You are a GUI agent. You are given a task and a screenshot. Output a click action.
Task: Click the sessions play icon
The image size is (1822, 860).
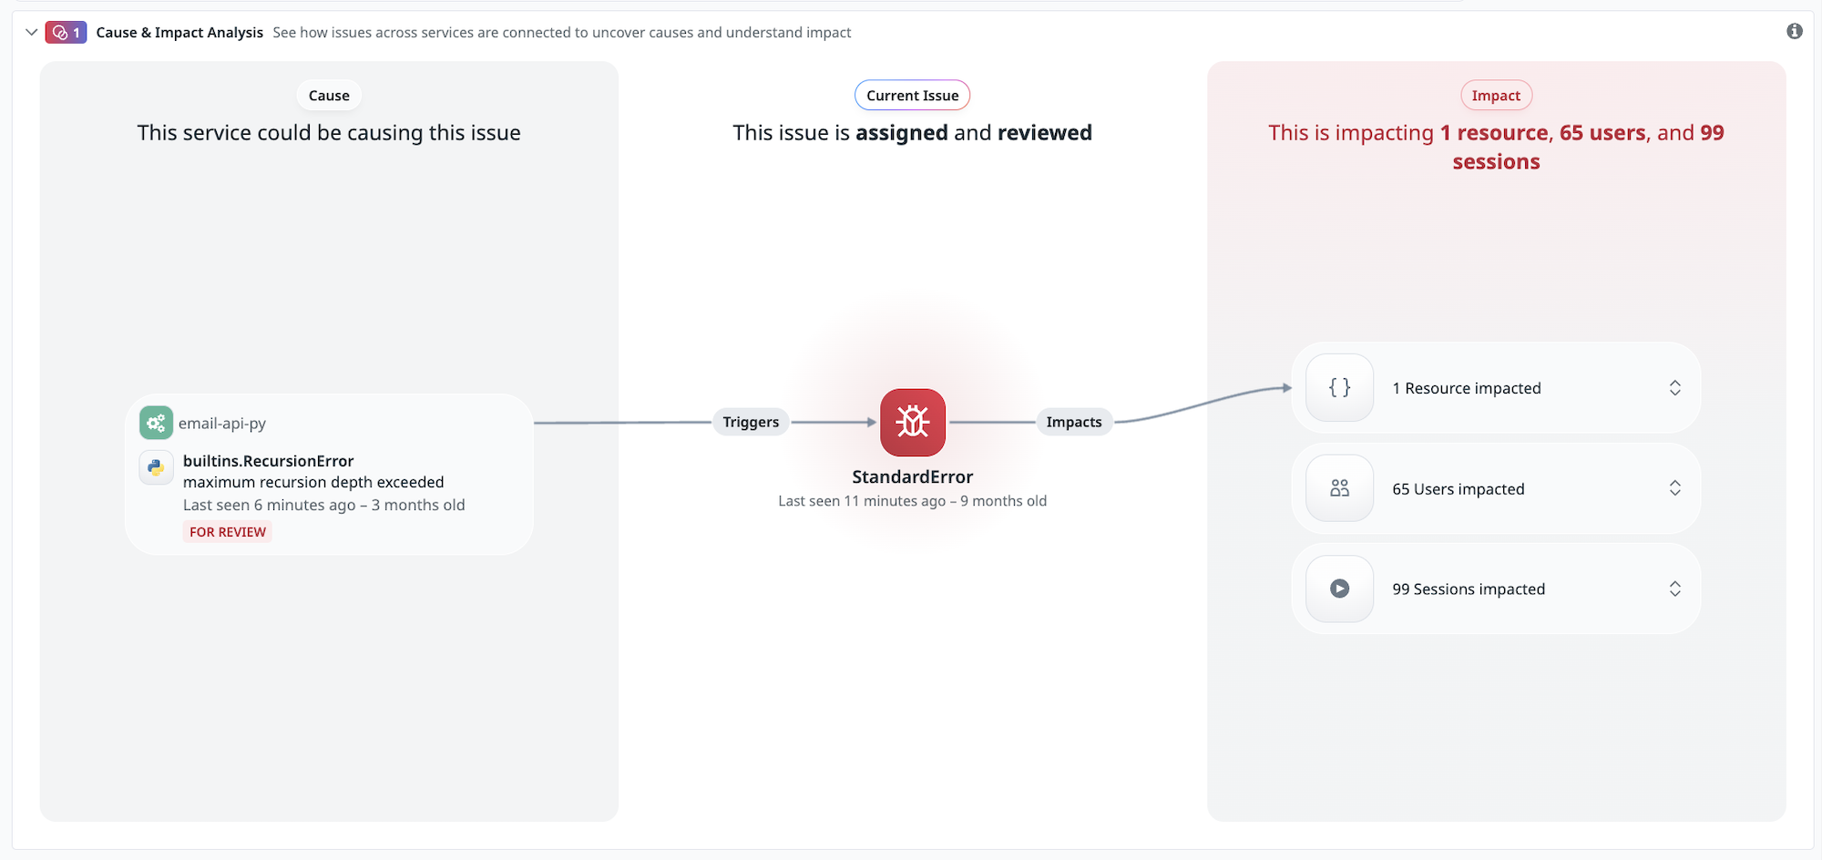[x=1339, y=589]
